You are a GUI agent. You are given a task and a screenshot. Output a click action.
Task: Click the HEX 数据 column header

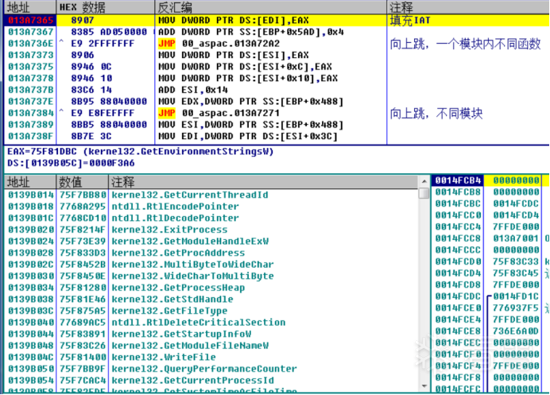click(x=105, y=7)
